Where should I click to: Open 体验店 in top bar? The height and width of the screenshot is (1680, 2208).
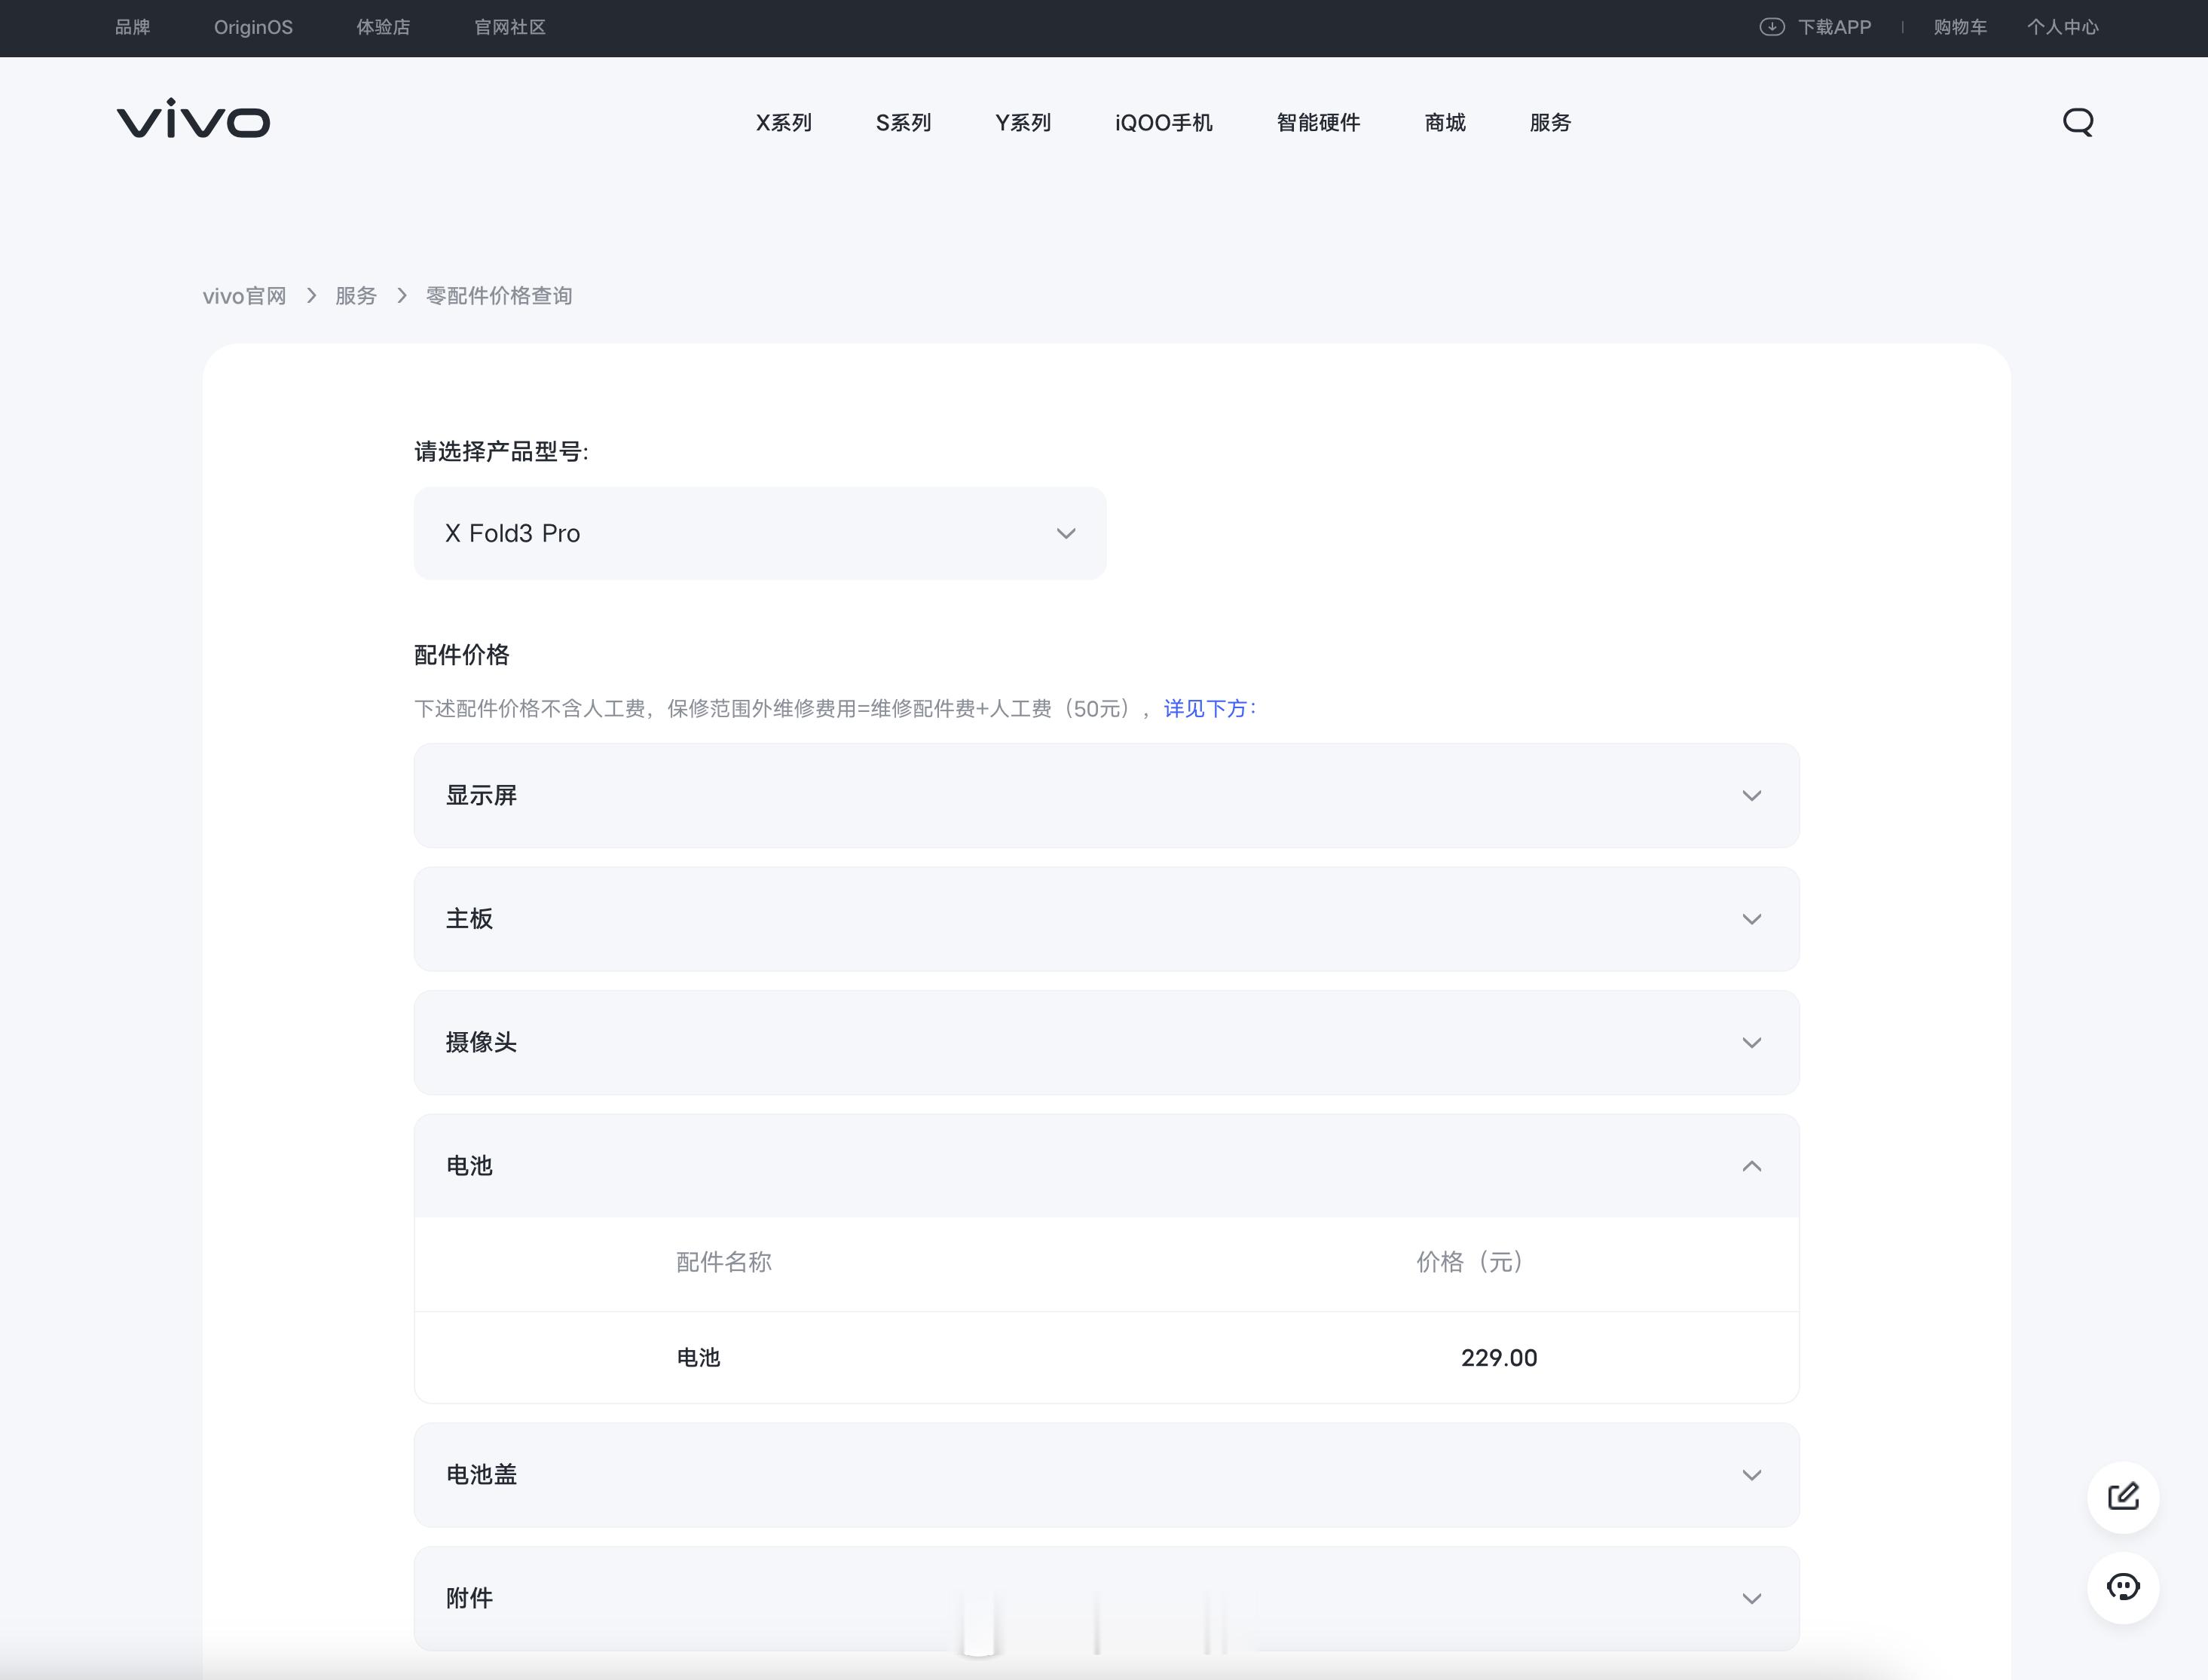383,27
